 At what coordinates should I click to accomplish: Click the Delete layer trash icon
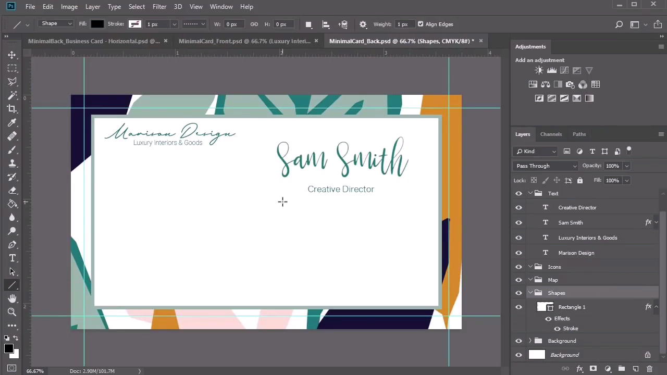[649, 369]
